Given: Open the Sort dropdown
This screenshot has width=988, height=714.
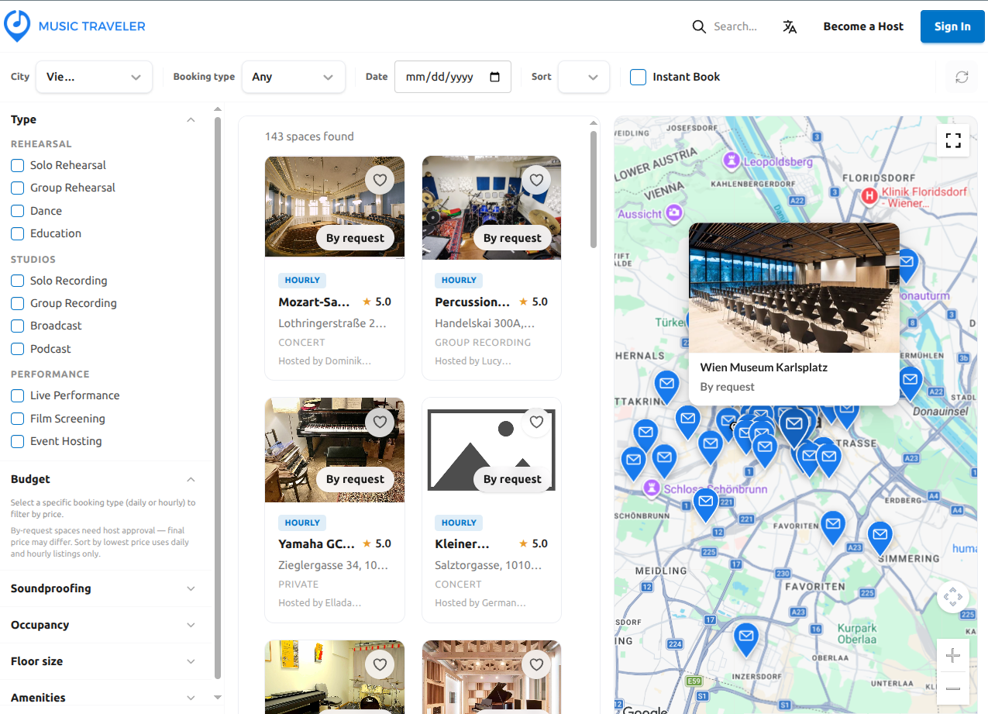Looking at the screenshot, I should [x=584, y=77].
